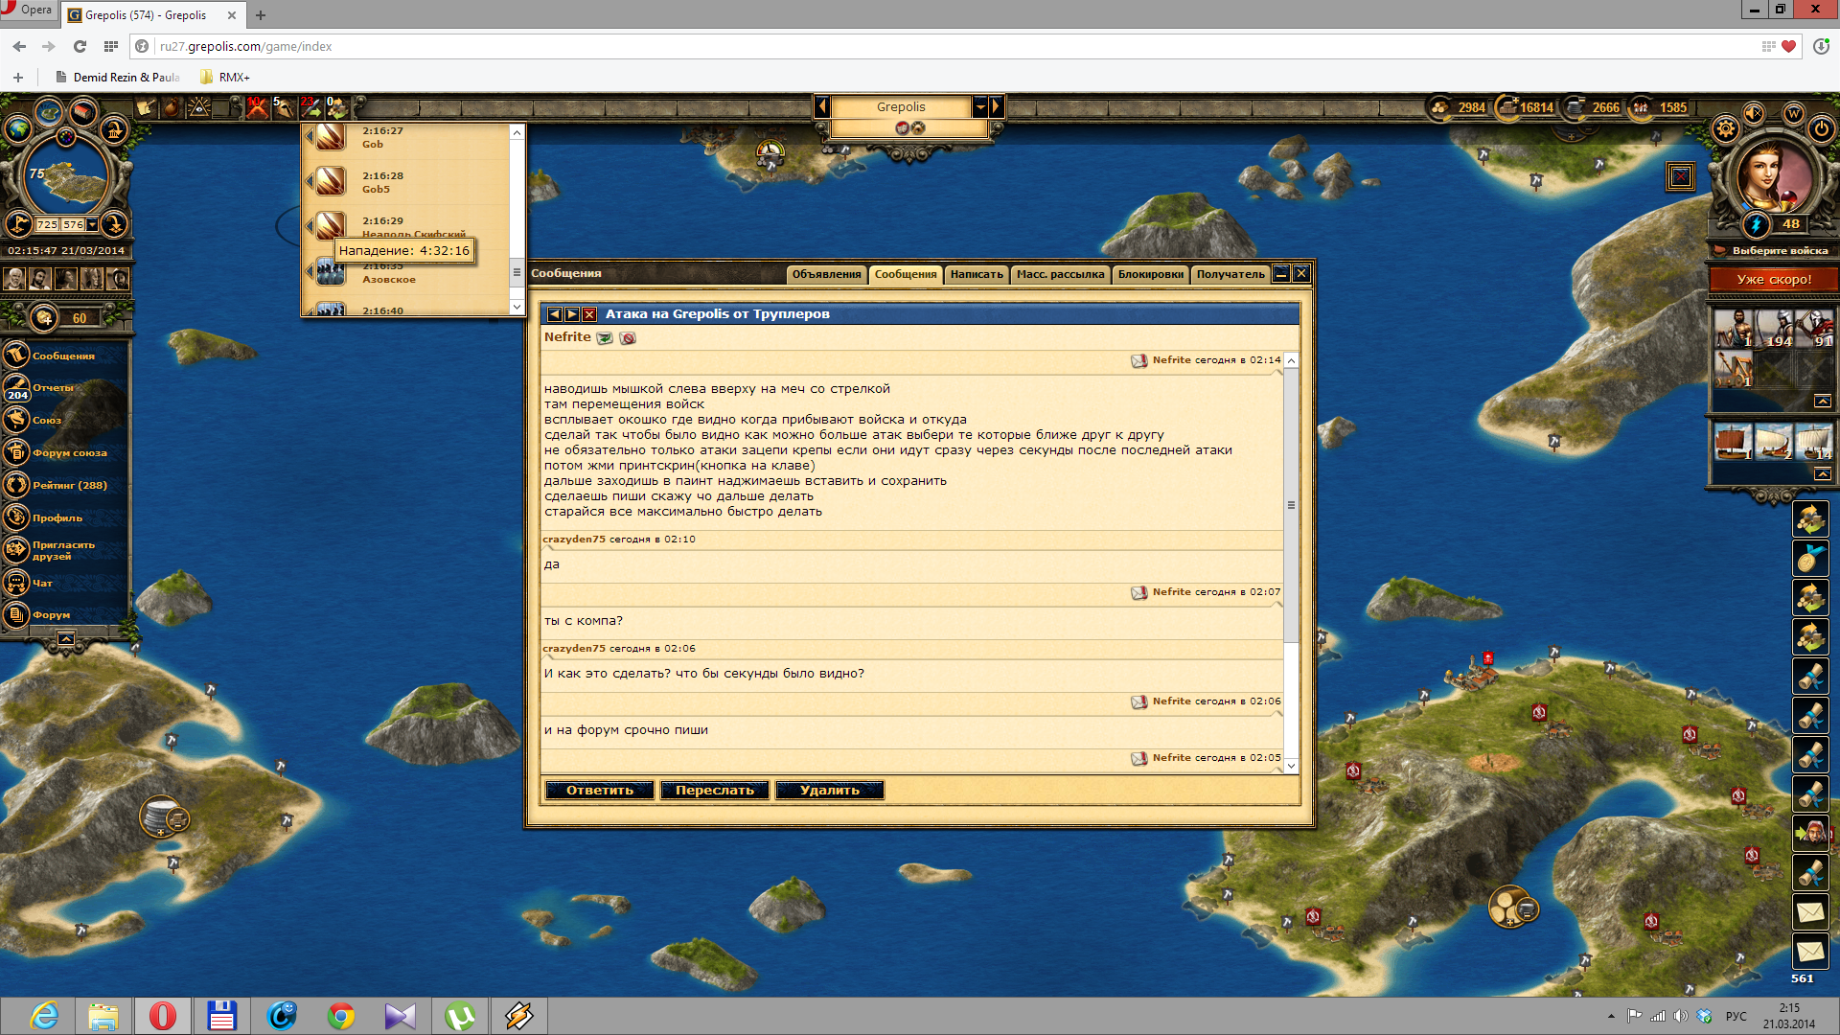
Task: Open Отчеты menu item
Action: click(x=53, y=388)
